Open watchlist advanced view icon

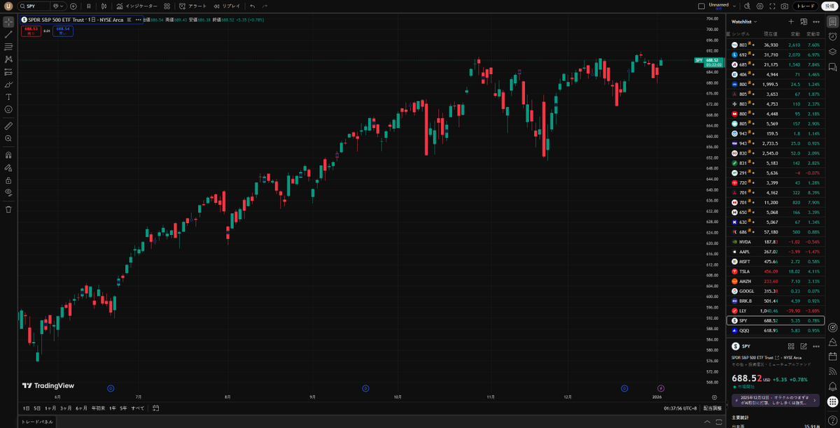click(x=804, y=22)
